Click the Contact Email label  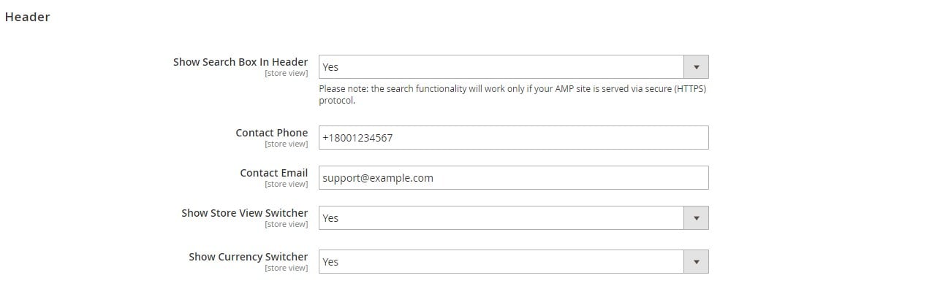[274, 173]
